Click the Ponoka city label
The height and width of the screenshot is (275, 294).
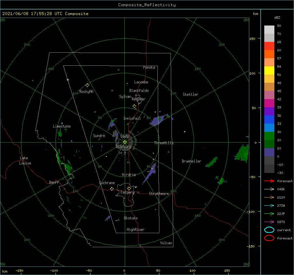[x=149, y=68]
